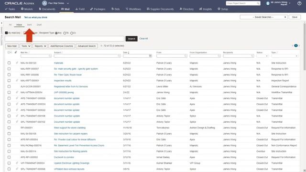Click attachment icon on SPL-TRANSMIT-000102 row

[17, 122]
